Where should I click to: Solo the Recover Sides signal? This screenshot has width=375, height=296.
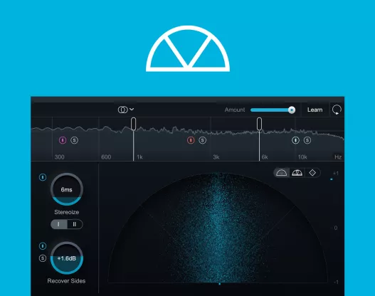(43, 258)
